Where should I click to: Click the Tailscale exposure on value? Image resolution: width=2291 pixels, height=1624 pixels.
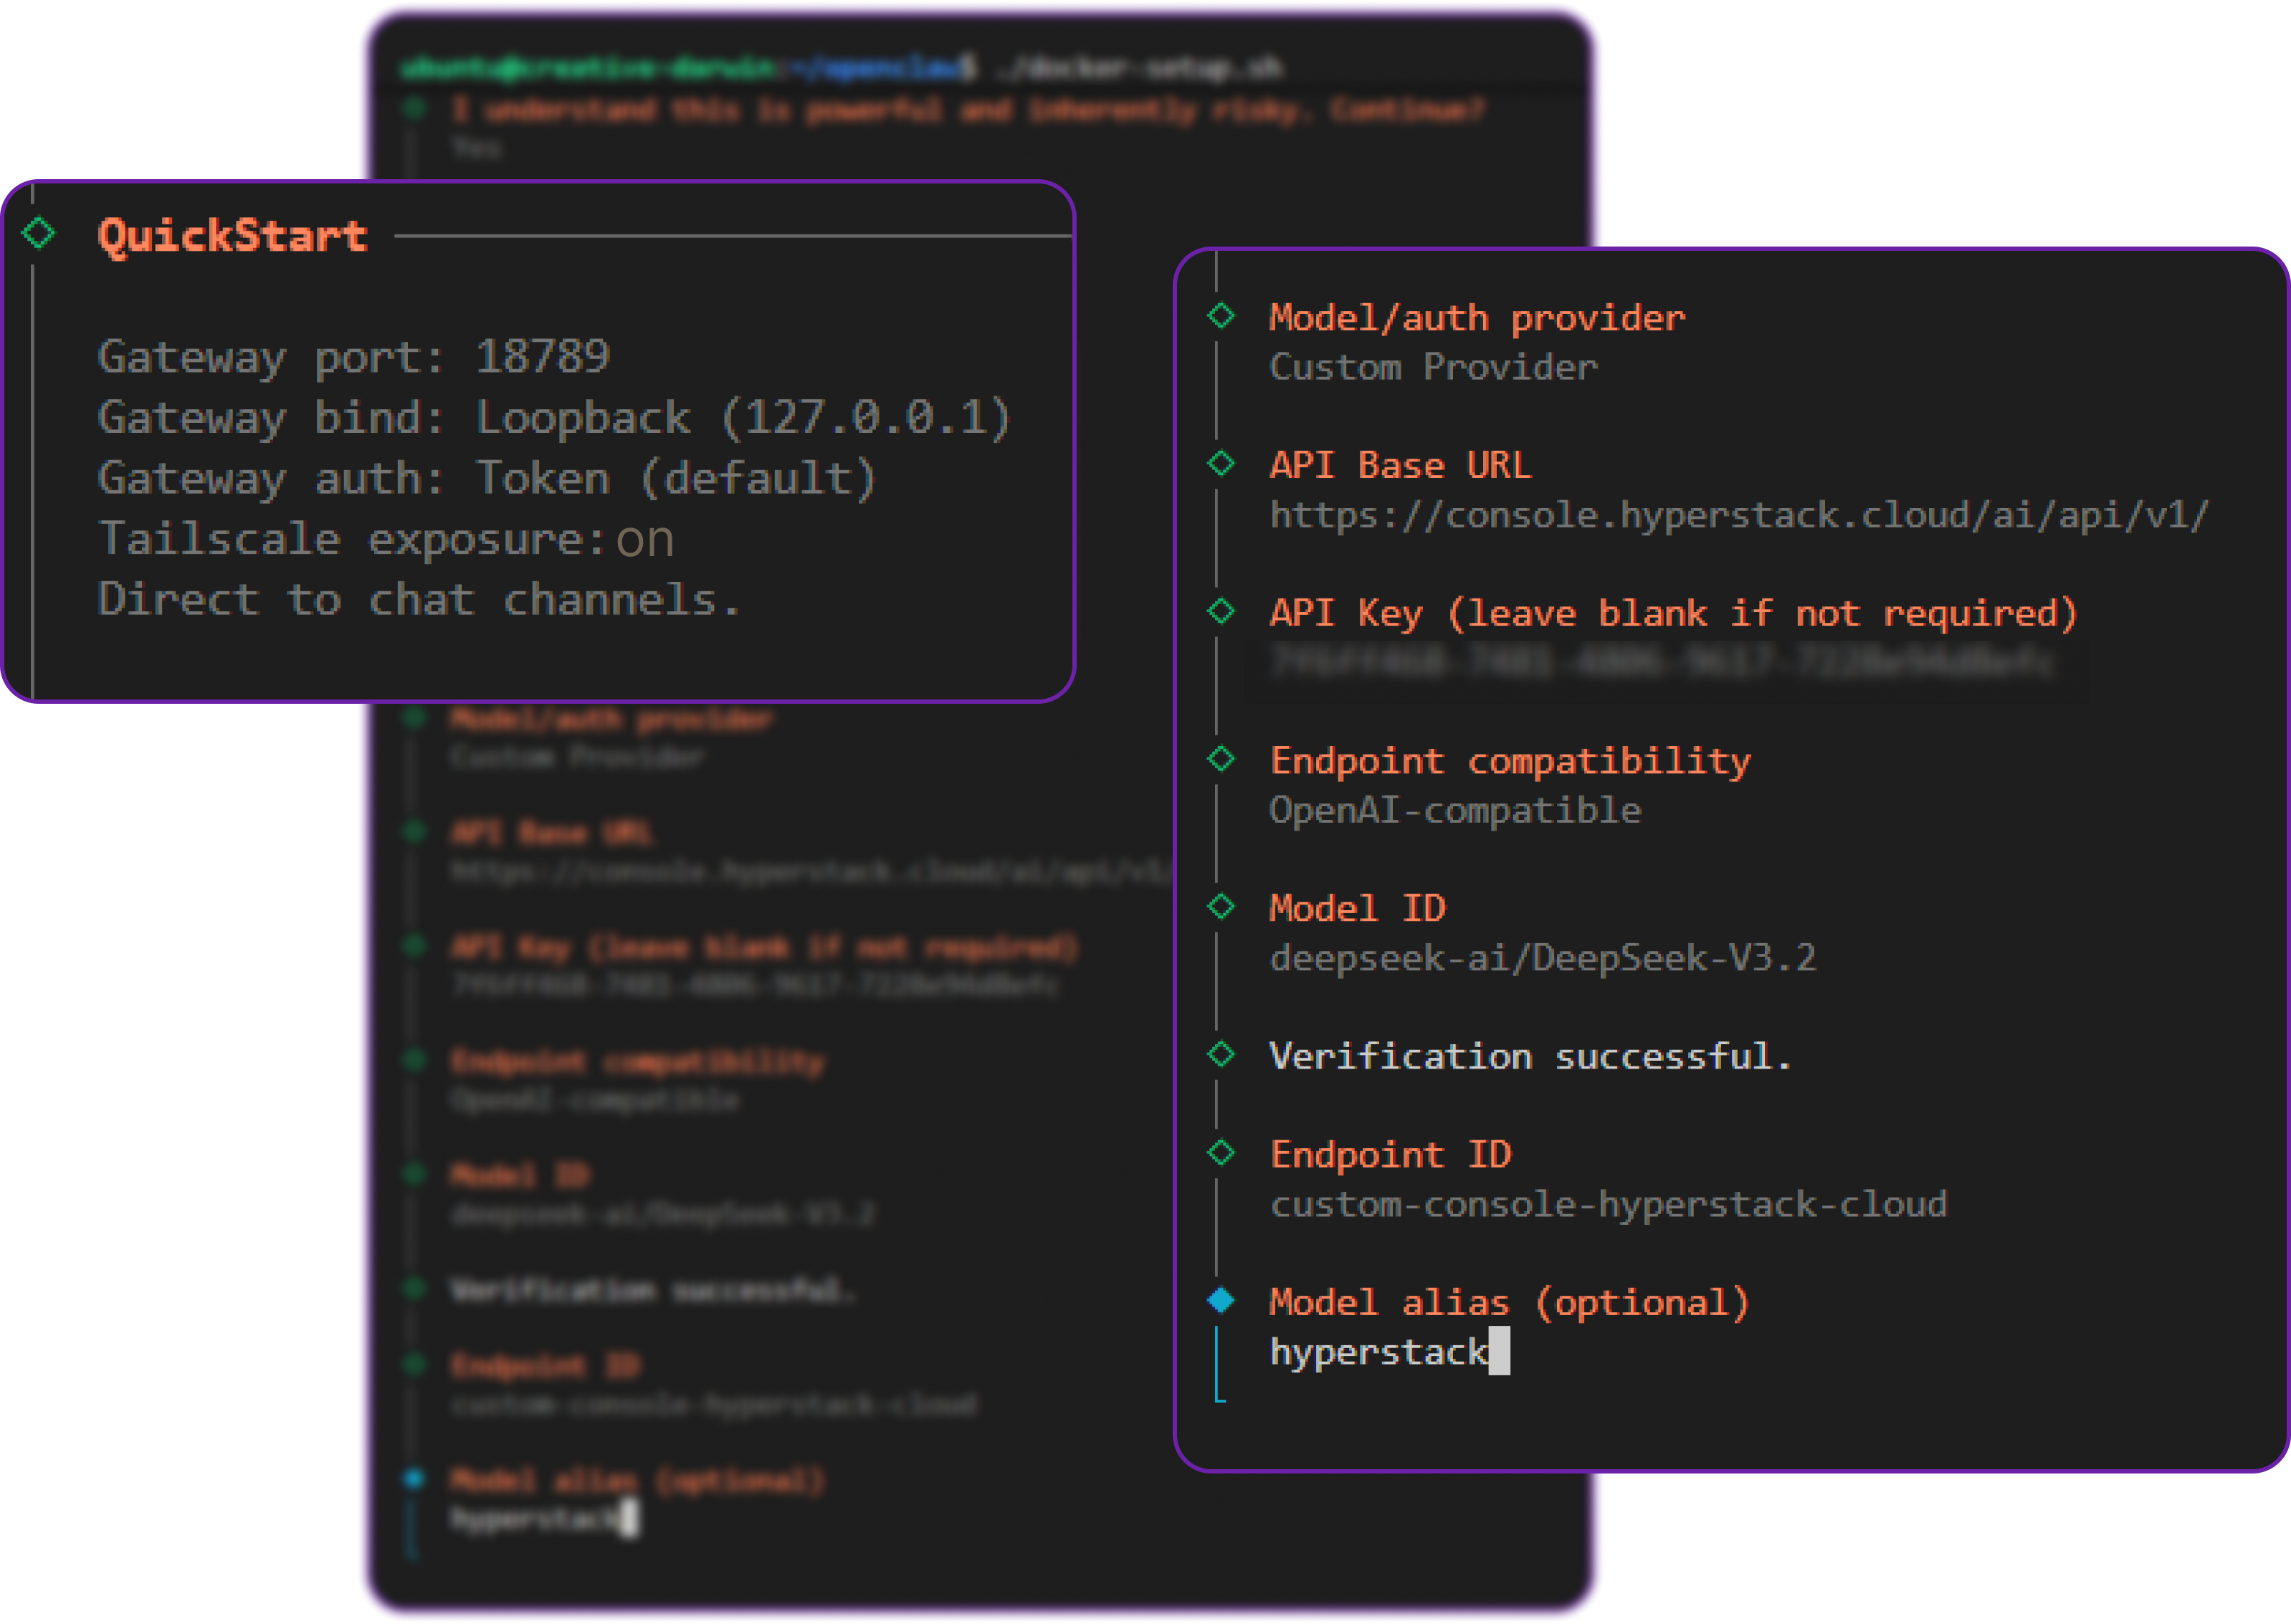(x=645, y=540)
